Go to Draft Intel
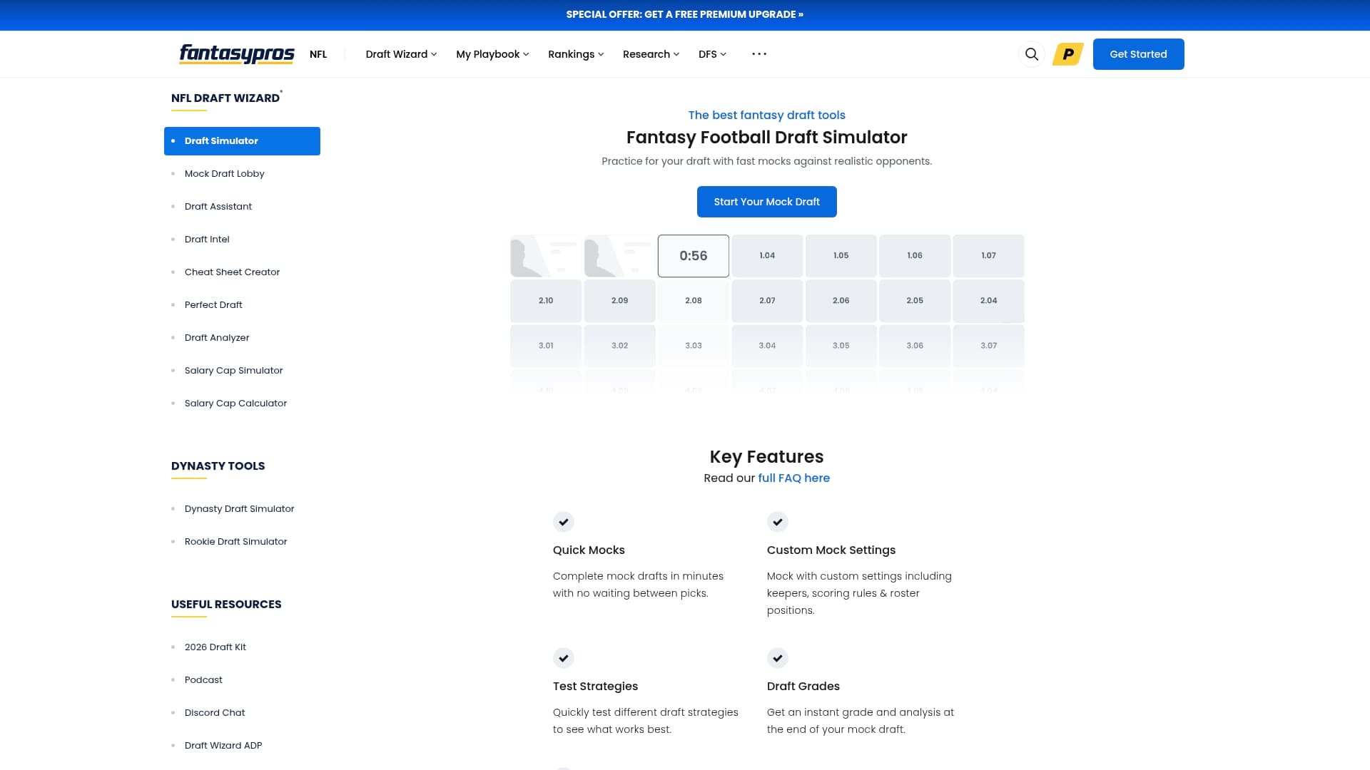The image size is (1370, 770). pos(207,240)
